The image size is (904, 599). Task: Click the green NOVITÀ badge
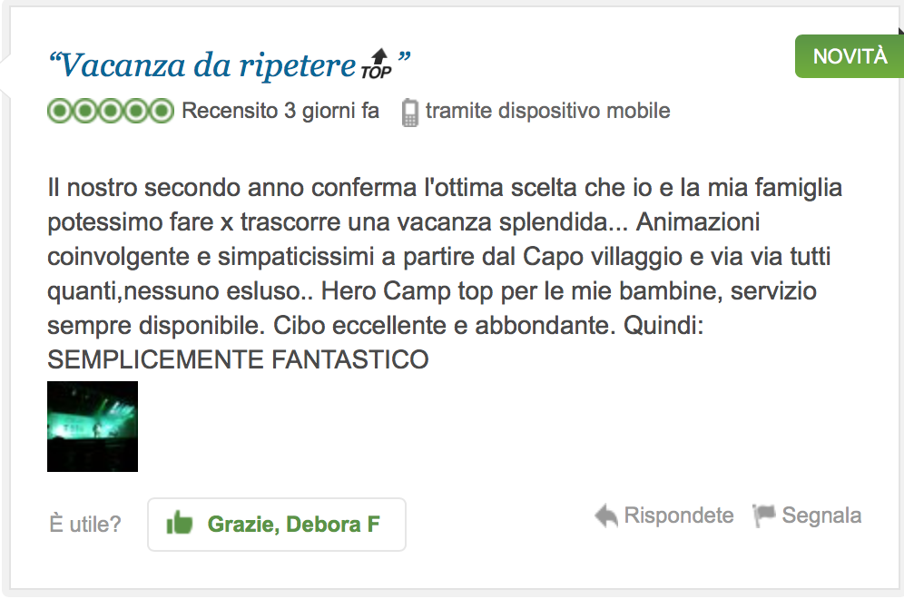coord(850,56)
